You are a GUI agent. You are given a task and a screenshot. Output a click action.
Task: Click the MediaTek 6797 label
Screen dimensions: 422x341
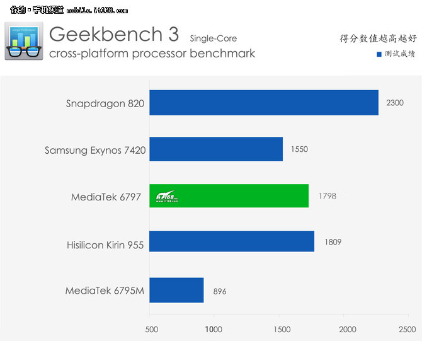click(x=108, y=197)
